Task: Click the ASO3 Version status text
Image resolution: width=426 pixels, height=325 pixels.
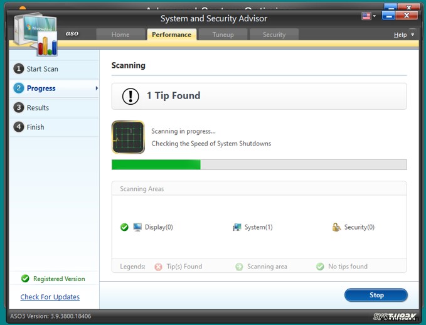Action: coord(51,316)
